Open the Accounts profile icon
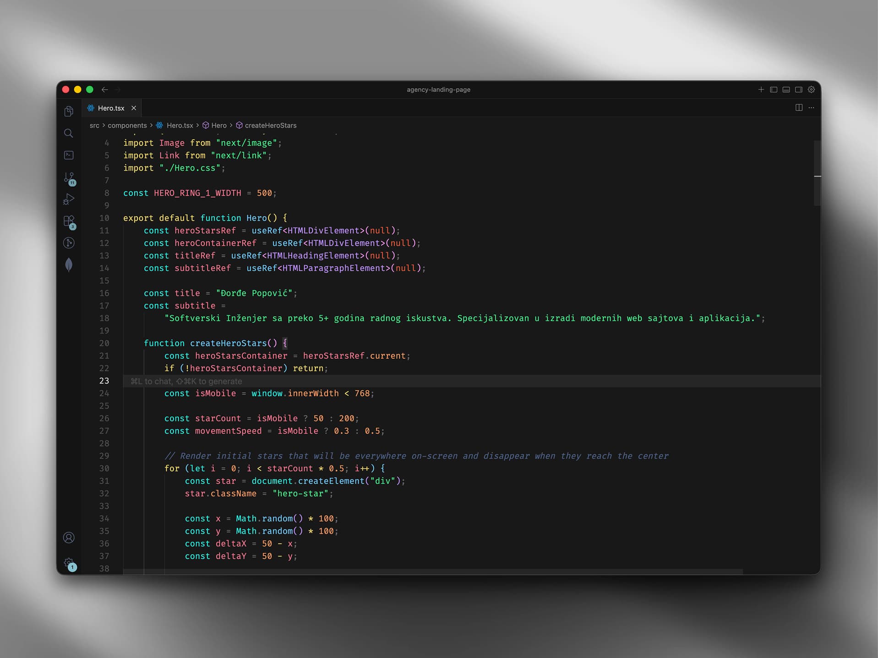Image resolution: width=878 pixels, height=658 pixels. (x=69, y=538)
